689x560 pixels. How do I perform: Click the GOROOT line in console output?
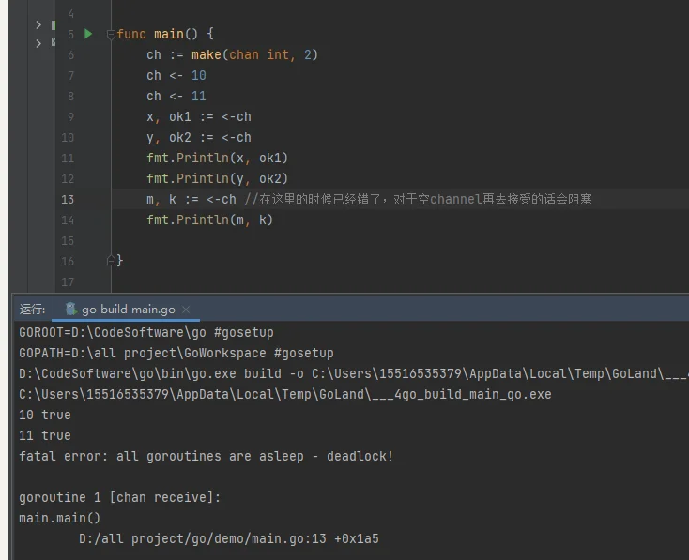click(145, 332)
